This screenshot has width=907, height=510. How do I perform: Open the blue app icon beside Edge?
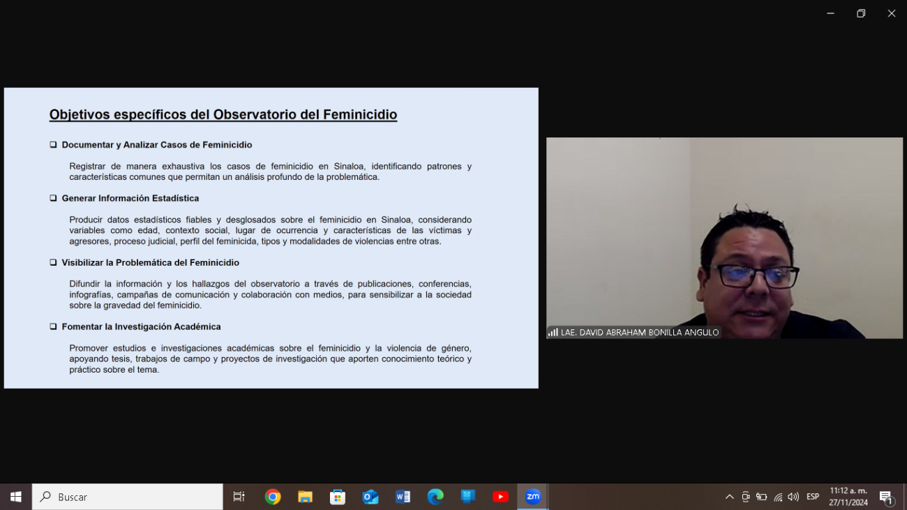tap(467, 497)
